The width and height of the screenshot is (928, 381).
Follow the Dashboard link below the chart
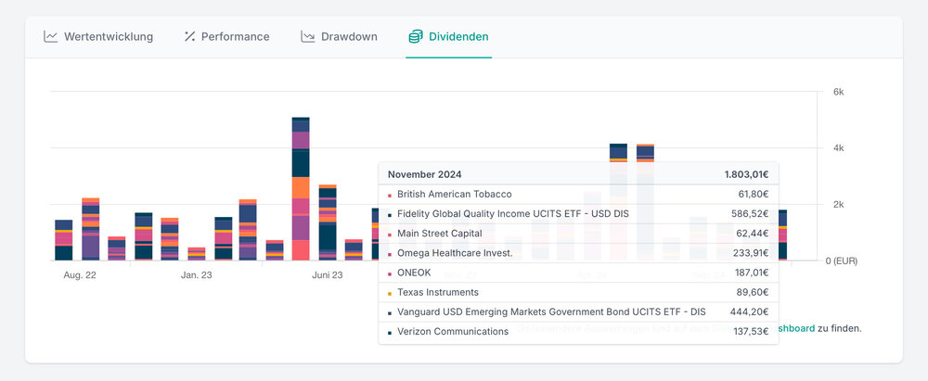click(x=795, y=328)
